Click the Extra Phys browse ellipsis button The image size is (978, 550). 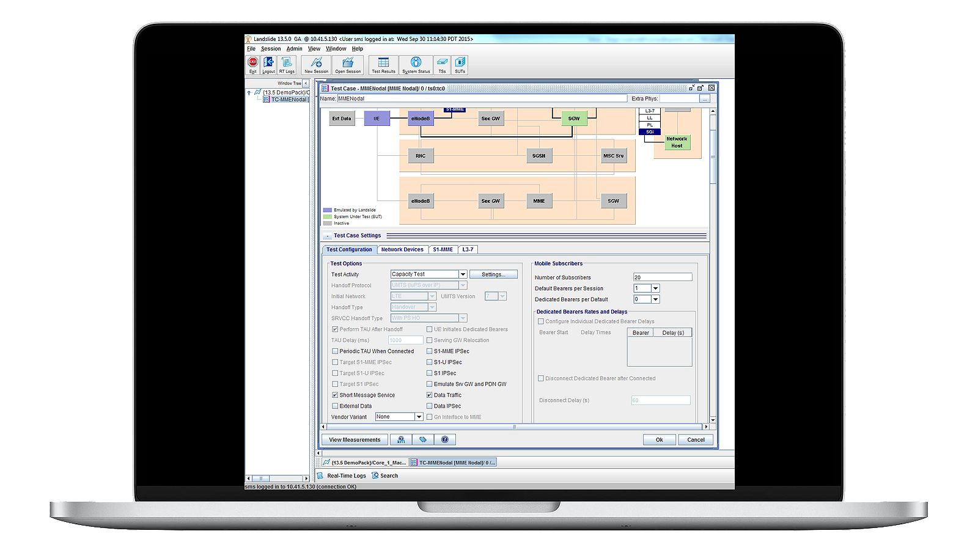[x=704, y=98]
